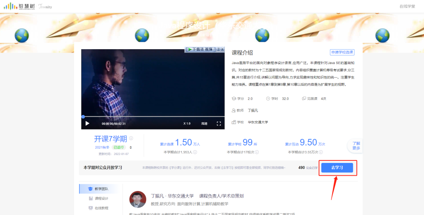
Task: Click the 下载该视频 download button
Action: coord(201,50)
